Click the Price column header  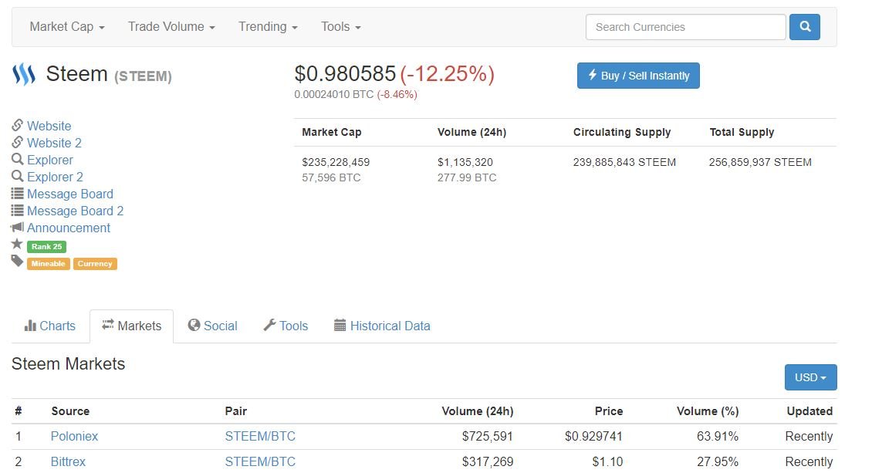[608, 411]
